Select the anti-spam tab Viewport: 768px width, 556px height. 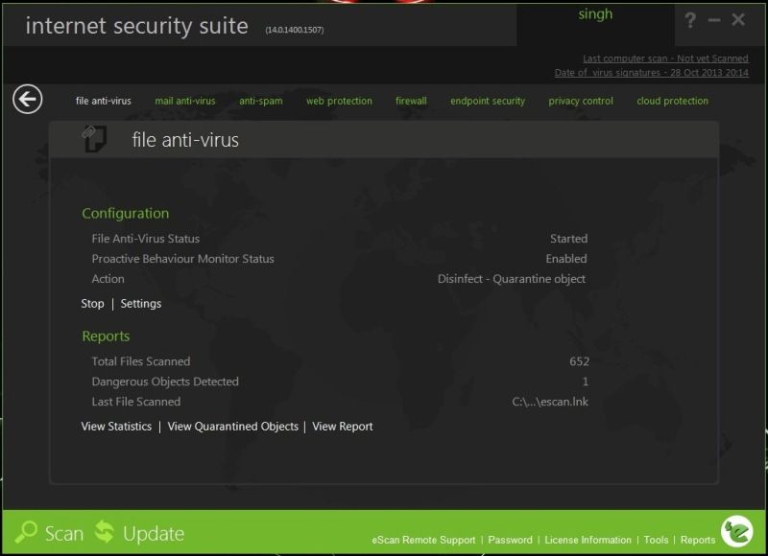pyautogui.click(x=260, y=101)
